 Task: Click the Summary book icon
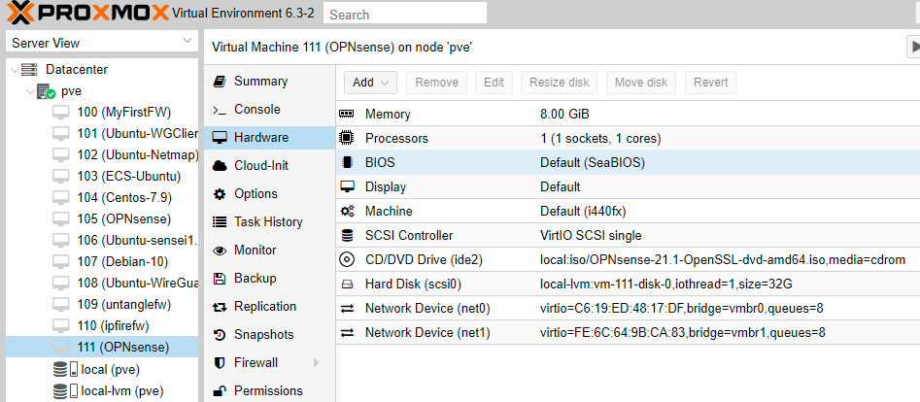(x=220, y=82)
